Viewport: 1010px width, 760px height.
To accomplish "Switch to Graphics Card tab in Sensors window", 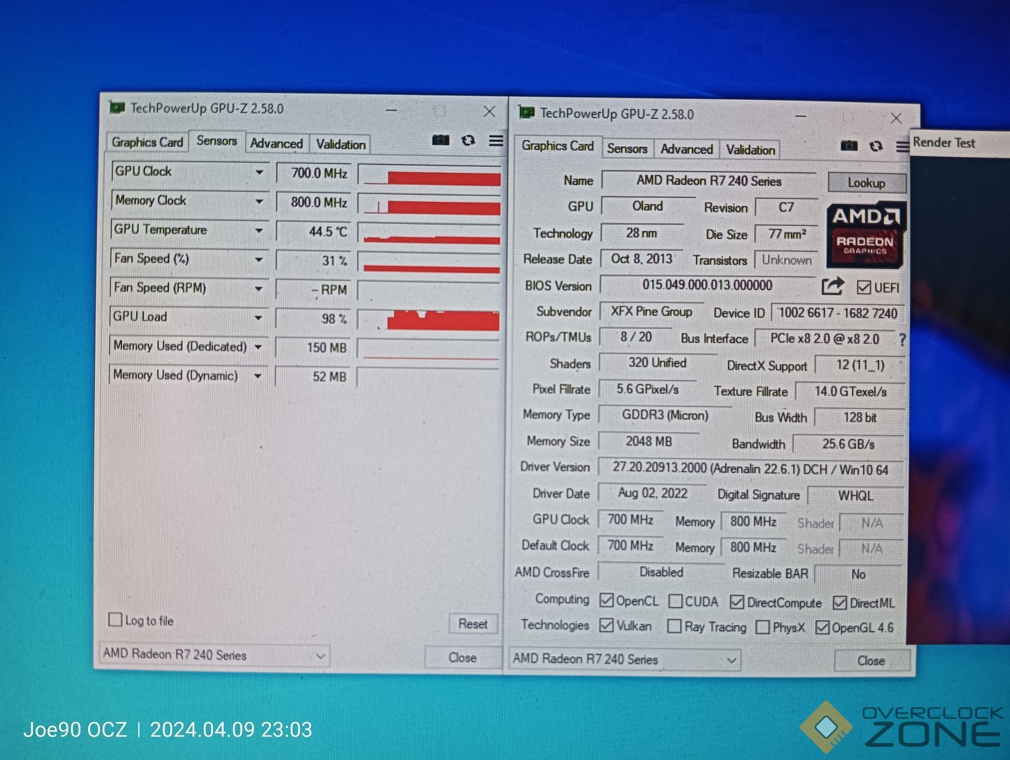I will (x=147, y=142).
